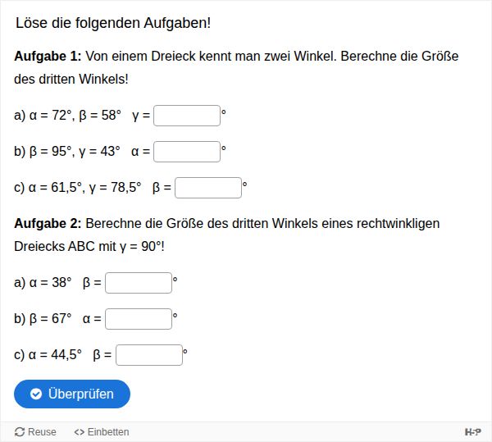Click the Einbetten angle brackets icon
The height and width of the screenshot is (442, 492).
(79, 432)
